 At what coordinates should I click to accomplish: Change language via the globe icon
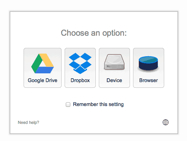[165, 122]
